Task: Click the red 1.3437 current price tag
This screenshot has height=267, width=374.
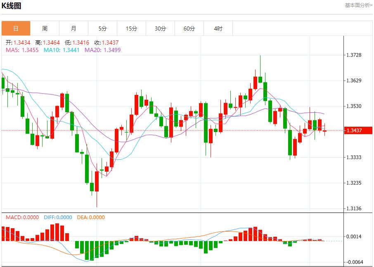Action: (358, 130)
